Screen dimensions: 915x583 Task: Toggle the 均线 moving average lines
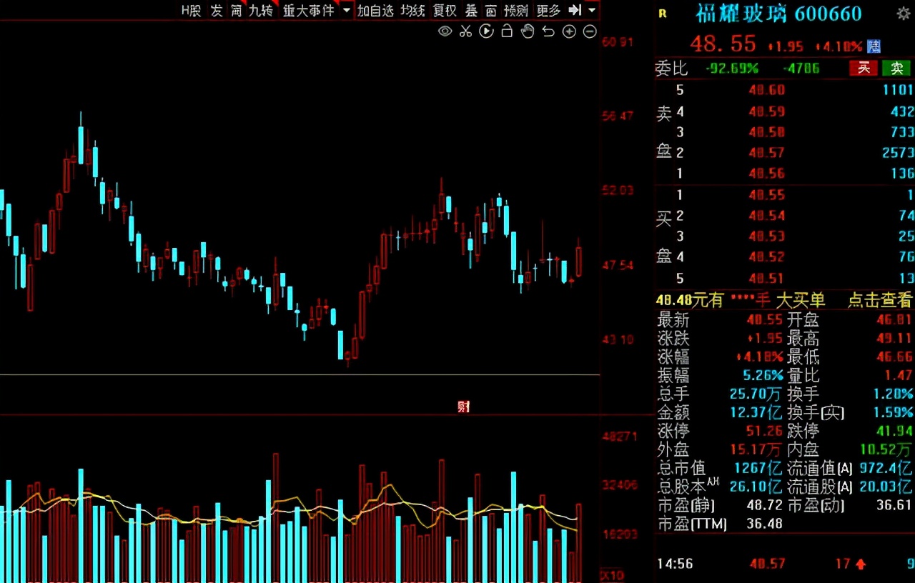(x=412, y=10)
